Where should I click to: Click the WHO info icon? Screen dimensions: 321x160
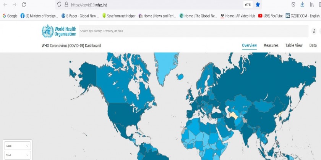(314, 31)
